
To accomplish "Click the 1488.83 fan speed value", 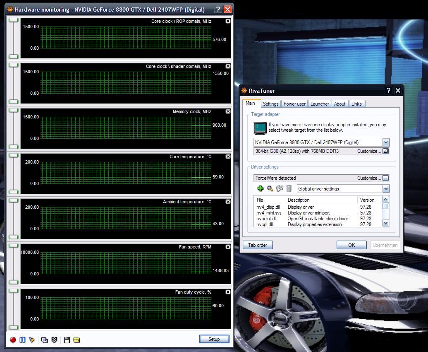I will coord(220,270).
